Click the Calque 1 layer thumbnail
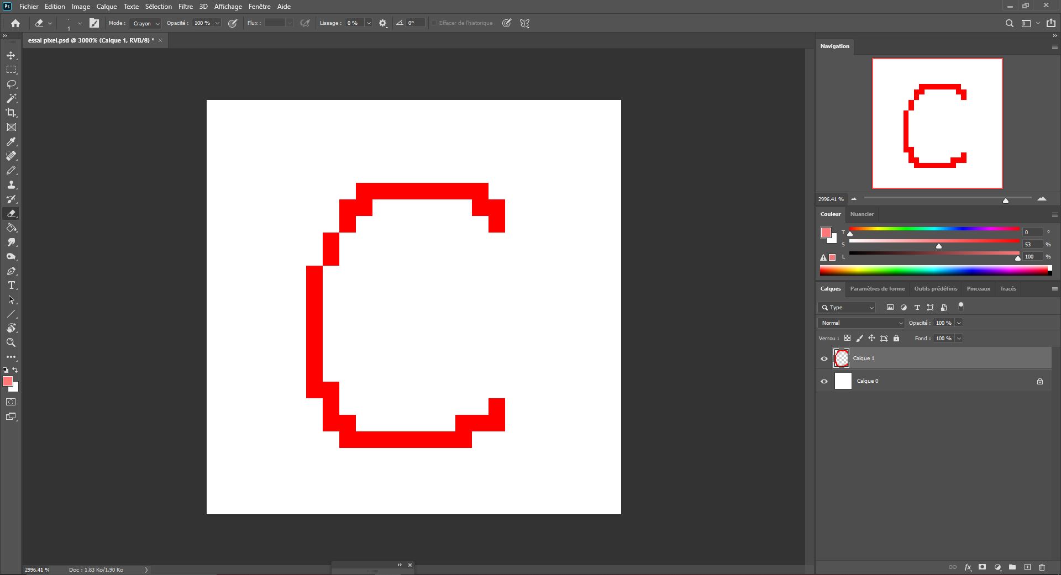 (841, 358)
